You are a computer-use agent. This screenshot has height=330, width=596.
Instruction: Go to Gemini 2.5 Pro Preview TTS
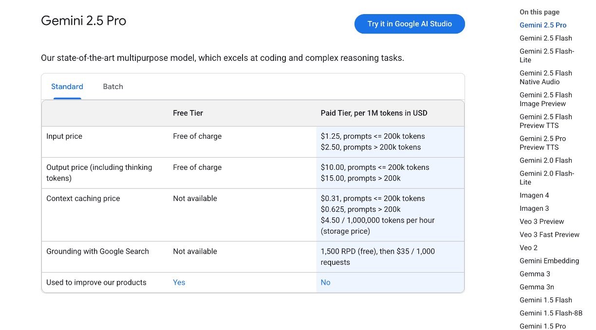pos(543,143)
